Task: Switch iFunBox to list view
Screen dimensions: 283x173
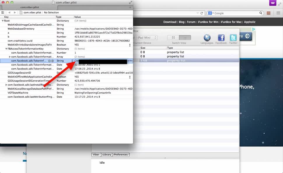Action: point(185,38)
